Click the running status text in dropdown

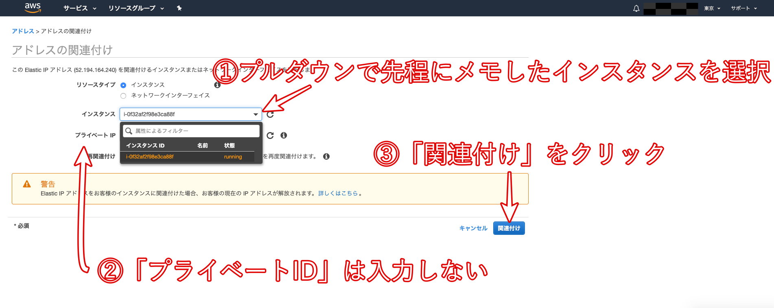click(233, 157)
